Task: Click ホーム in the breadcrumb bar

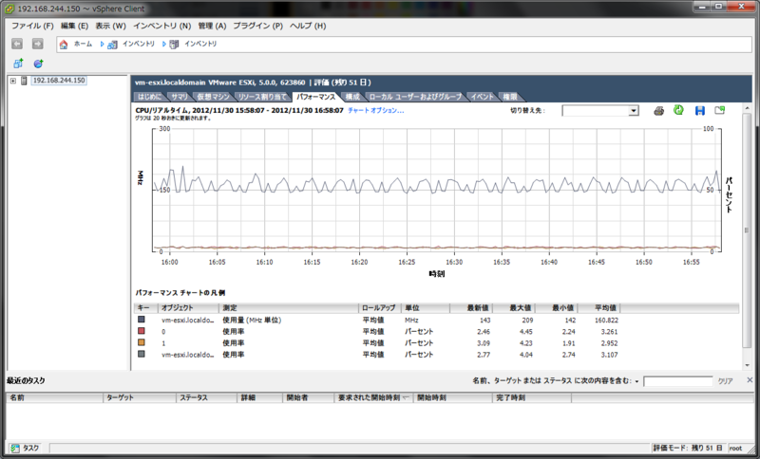Action: pos(83,44)
